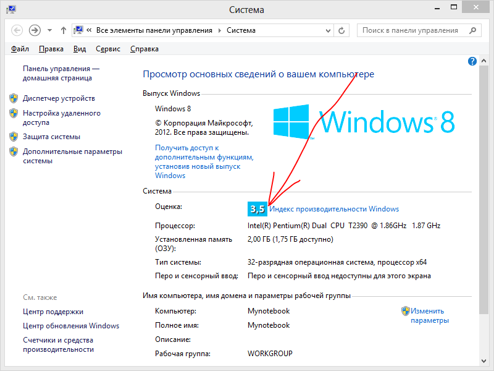Click Все элементы панели управления breadcrumb
Screen dimensions: 494x371
[x=154, y=30]
